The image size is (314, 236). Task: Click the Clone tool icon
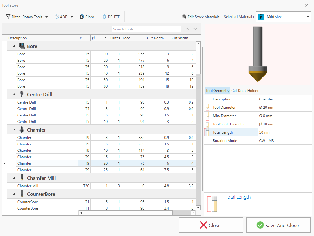click(82, 17)
